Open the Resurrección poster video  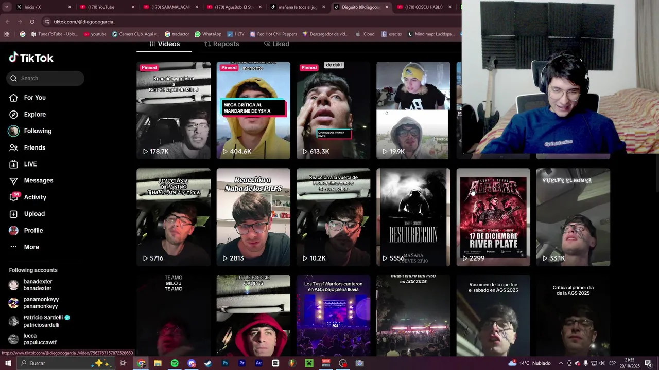[413, 217]
